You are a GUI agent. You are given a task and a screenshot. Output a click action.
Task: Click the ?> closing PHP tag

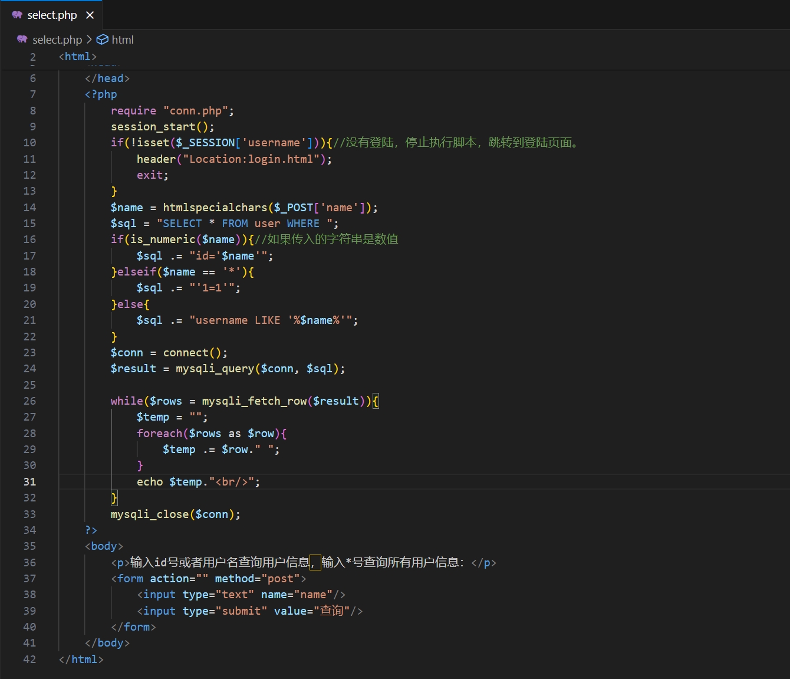pos(91,530)
